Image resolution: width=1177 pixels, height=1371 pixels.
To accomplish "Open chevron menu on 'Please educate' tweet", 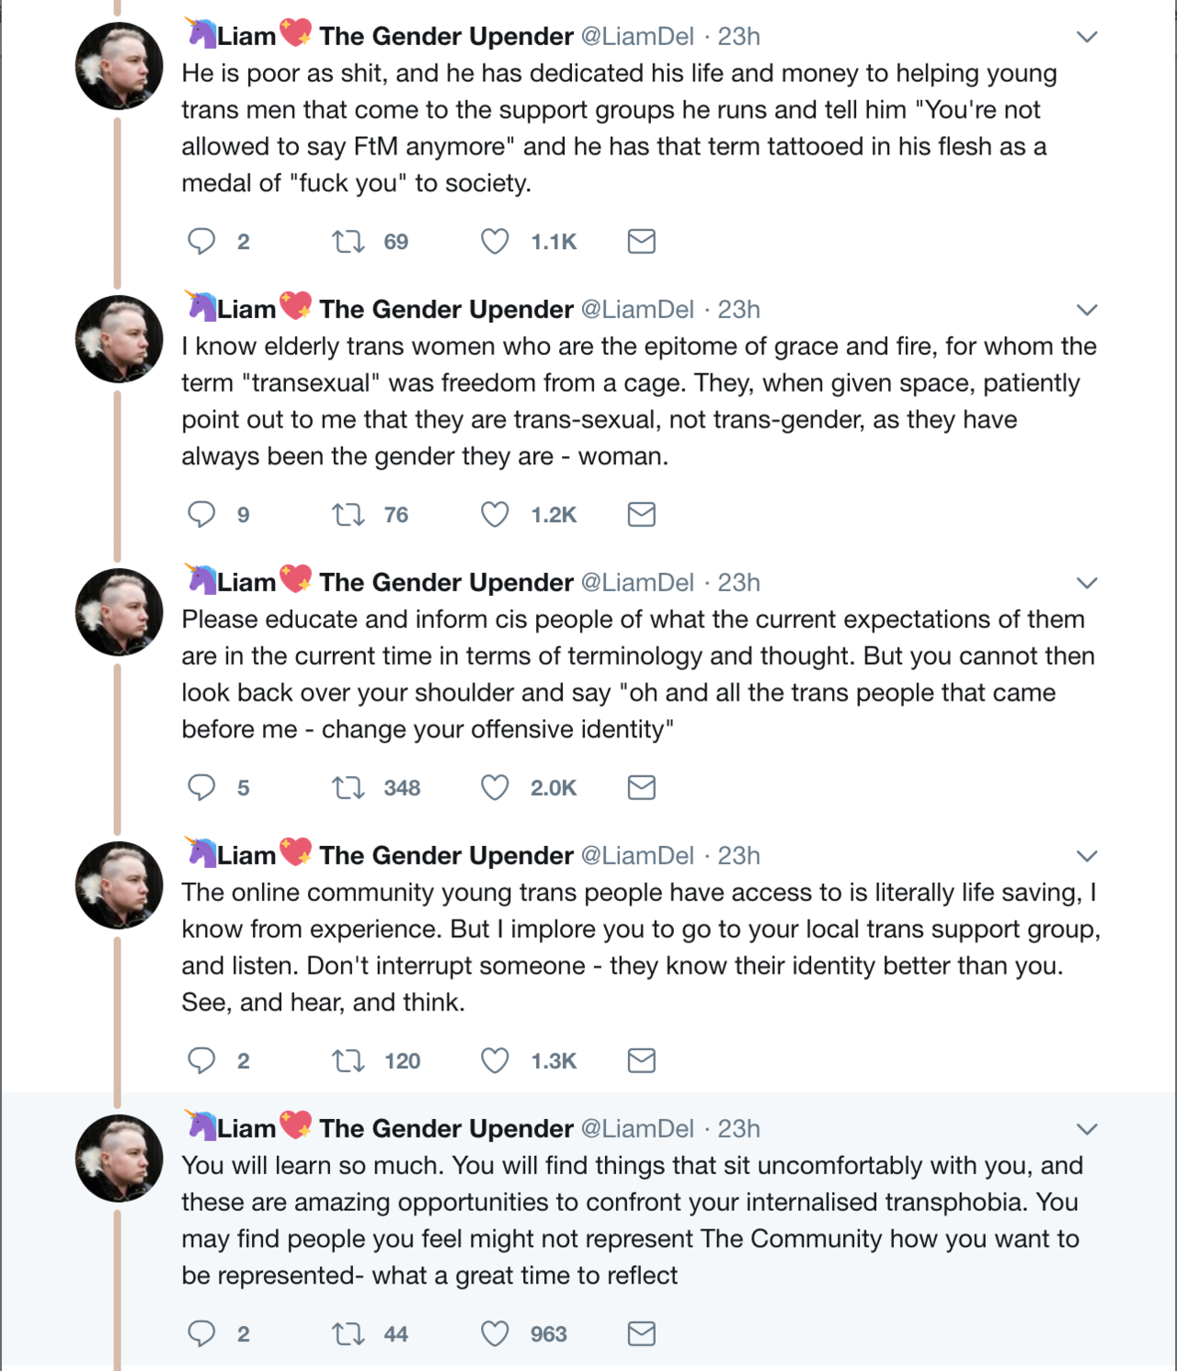I will point(1087,583).
